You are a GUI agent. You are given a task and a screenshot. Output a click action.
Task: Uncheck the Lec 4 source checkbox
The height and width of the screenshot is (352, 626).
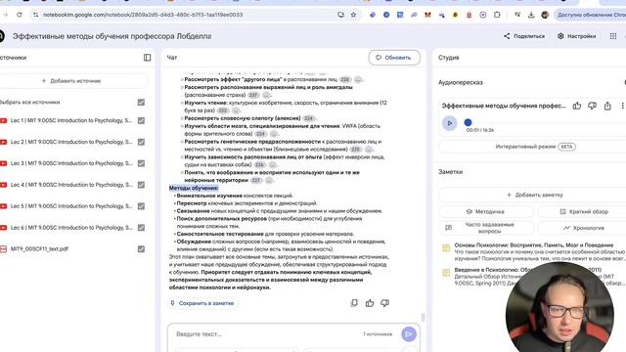coord(141,185)
